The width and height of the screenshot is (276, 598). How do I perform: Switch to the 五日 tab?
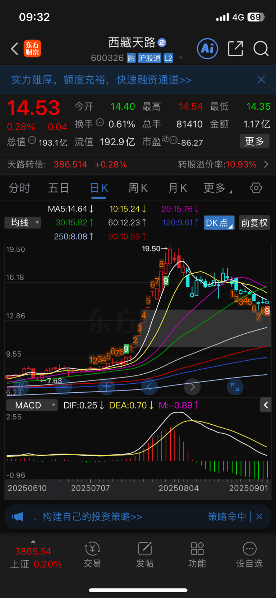point(59,188)
